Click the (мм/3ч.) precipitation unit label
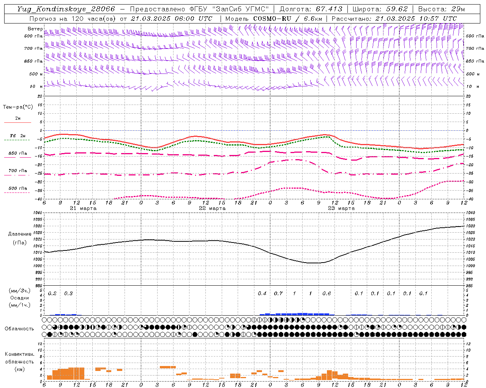The width and height of the screenshot is (486, 388). coord(20,291)
